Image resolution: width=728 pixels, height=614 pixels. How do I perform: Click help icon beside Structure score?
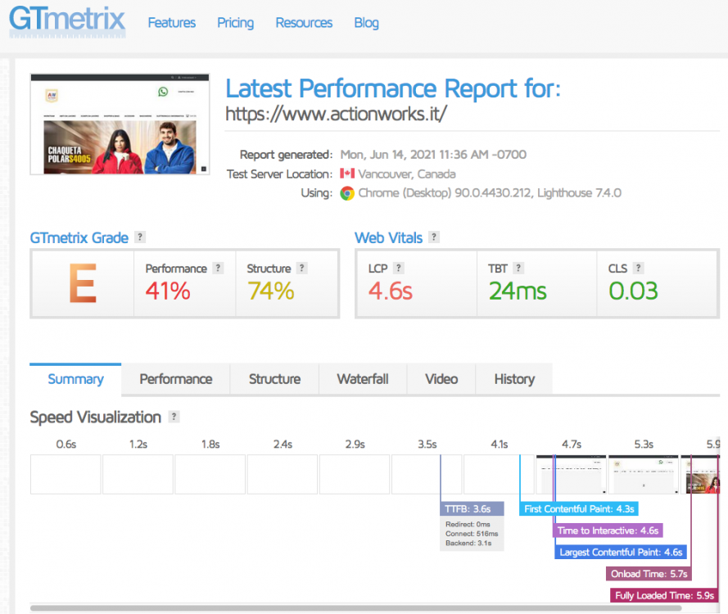[x=302, y=268]
